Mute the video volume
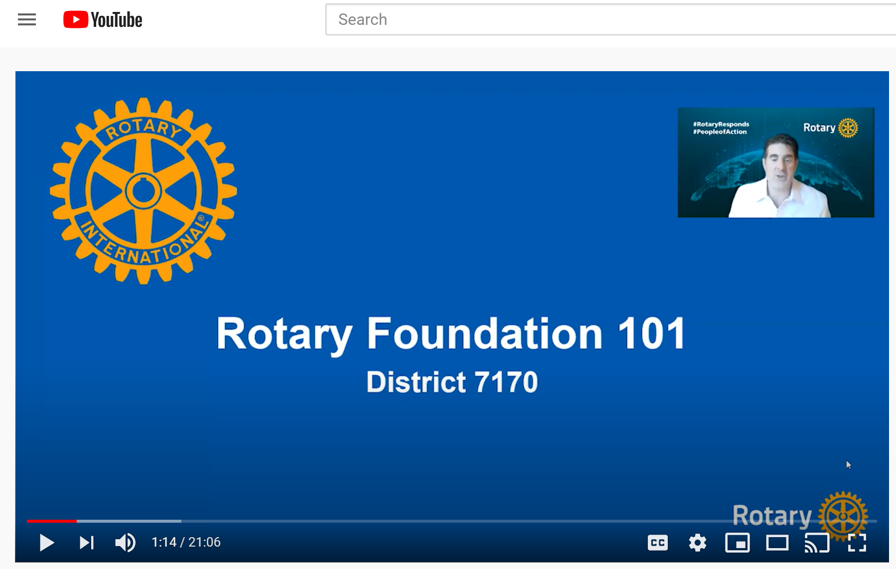The image size is (896, 569). coord(125,543)
